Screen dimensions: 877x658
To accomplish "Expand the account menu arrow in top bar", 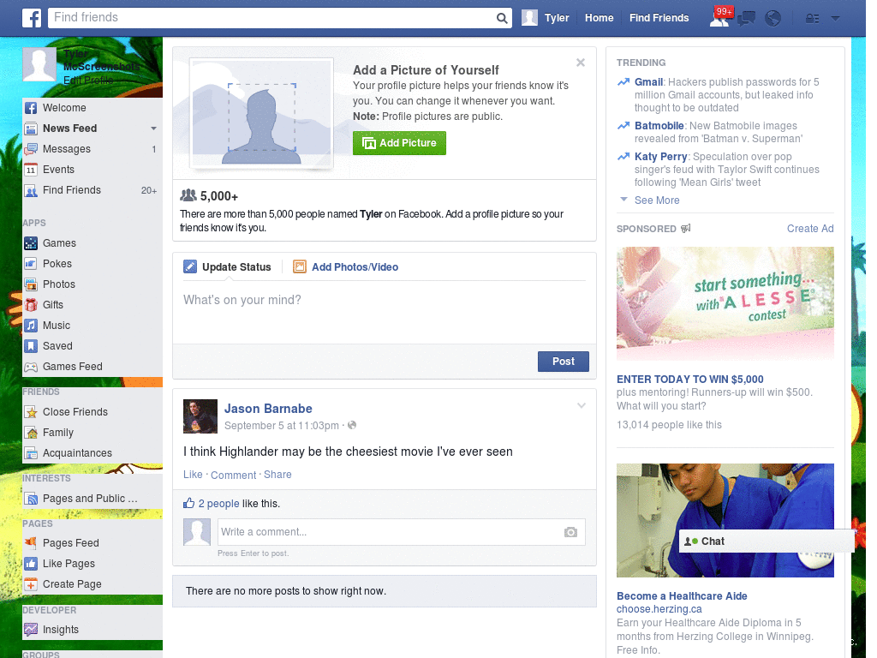I will point(835,19).
